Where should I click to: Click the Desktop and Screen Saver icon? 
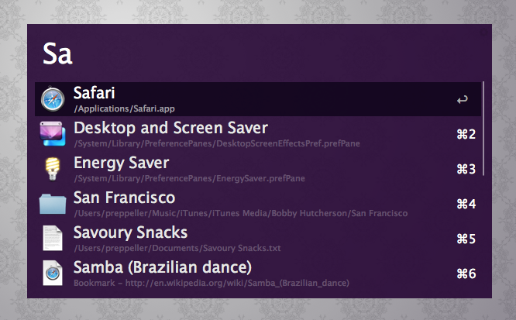(53, 134)
